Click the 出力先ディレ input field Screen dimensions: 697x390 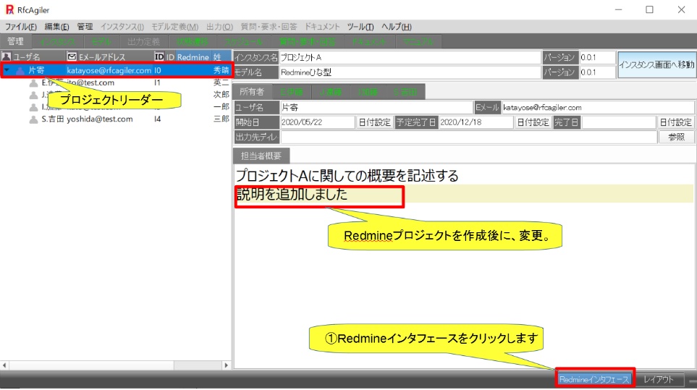(x=468, y=137)
